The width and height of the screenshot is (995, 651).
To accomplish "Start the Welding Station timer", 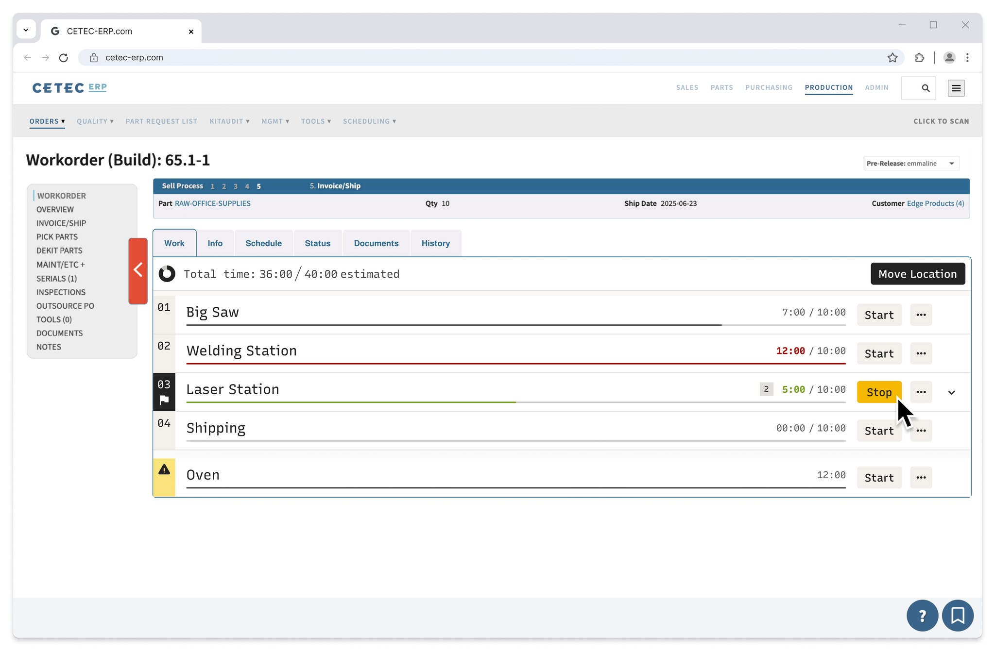I will (x=878, y=353).
